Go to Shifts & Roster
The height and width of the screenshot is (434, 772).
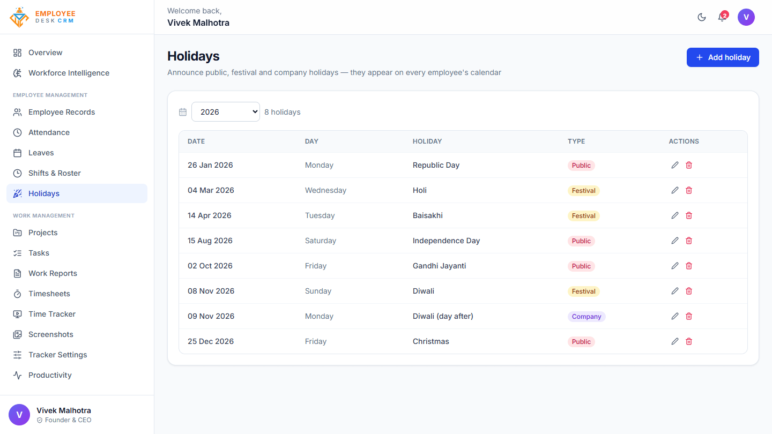coord(77,173)
